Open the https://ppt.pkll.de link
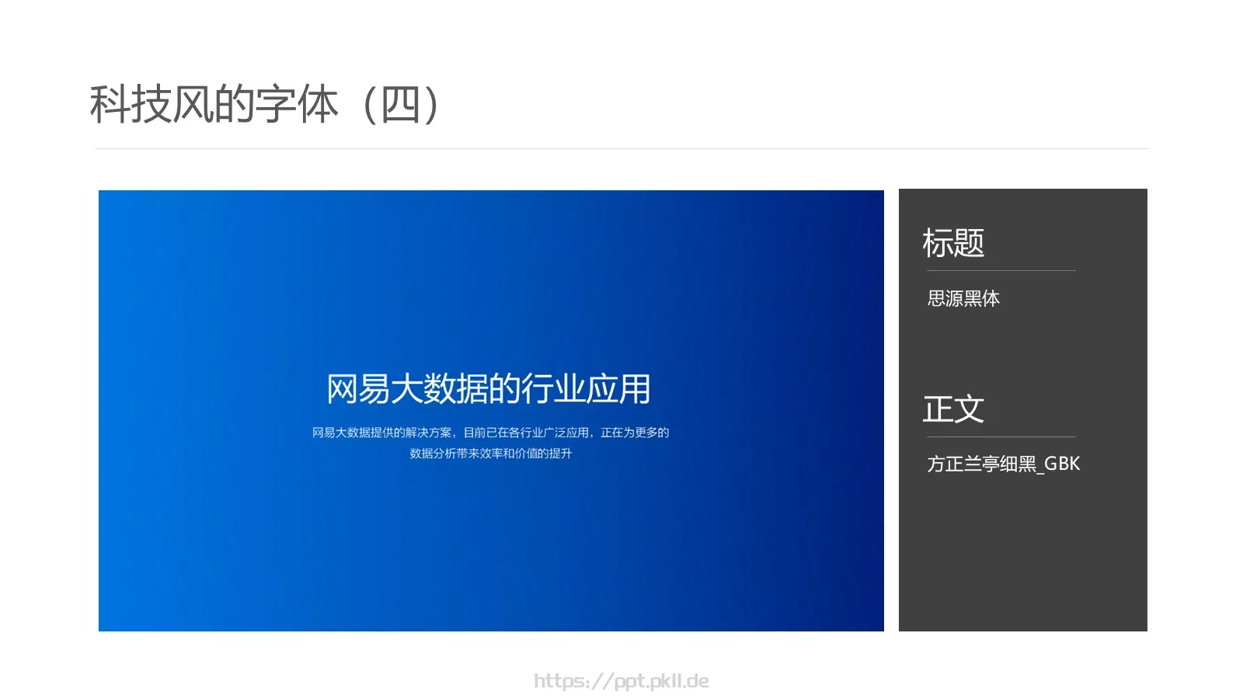This screenshot has height=699, width=1243. (621, 681)
